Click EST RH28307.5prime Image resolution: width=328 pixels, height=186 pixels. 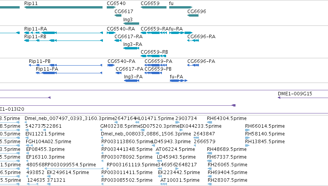(227, 180)
